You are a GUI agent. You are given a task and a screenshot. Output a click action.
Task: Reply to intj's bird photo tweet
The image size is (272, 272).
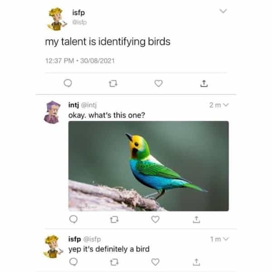tap(73, 219)
